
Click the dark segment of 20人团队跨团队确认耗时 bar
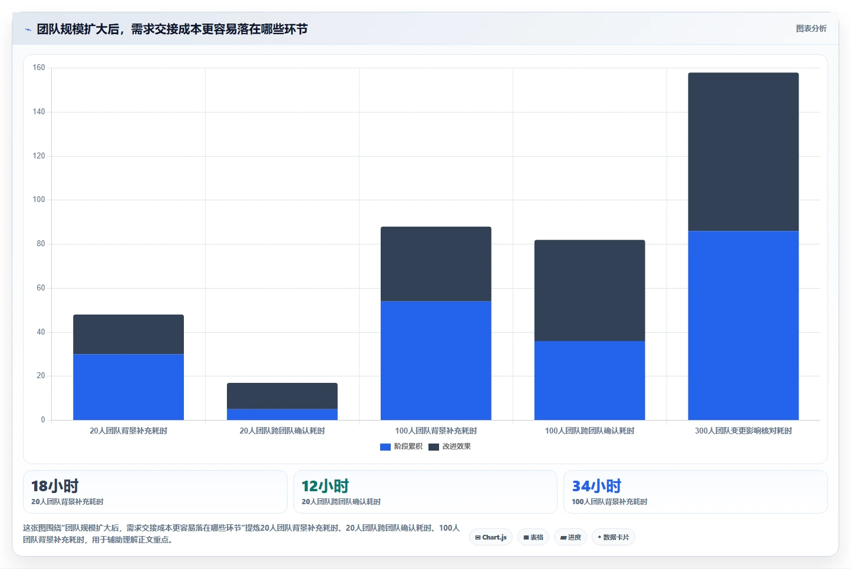[x=282, y=396]
